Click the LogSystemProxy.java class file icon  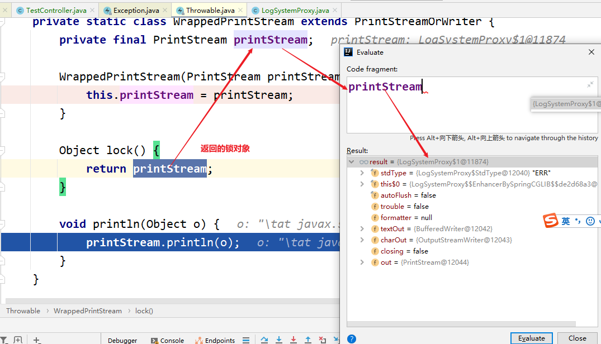coord(255,11)
